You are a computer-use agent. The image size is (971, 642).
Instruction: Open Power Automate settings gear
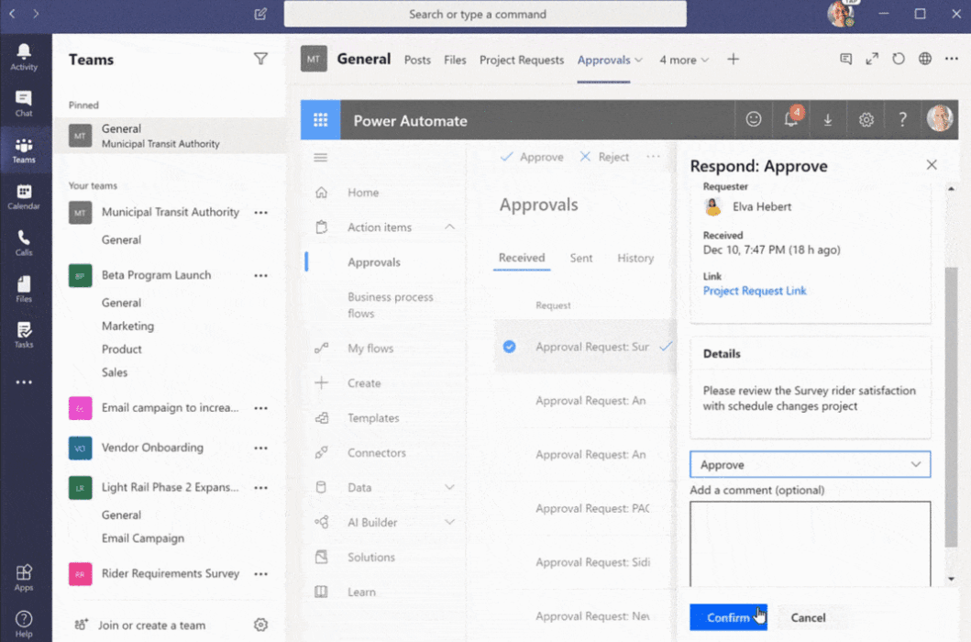tap(866, 119)
